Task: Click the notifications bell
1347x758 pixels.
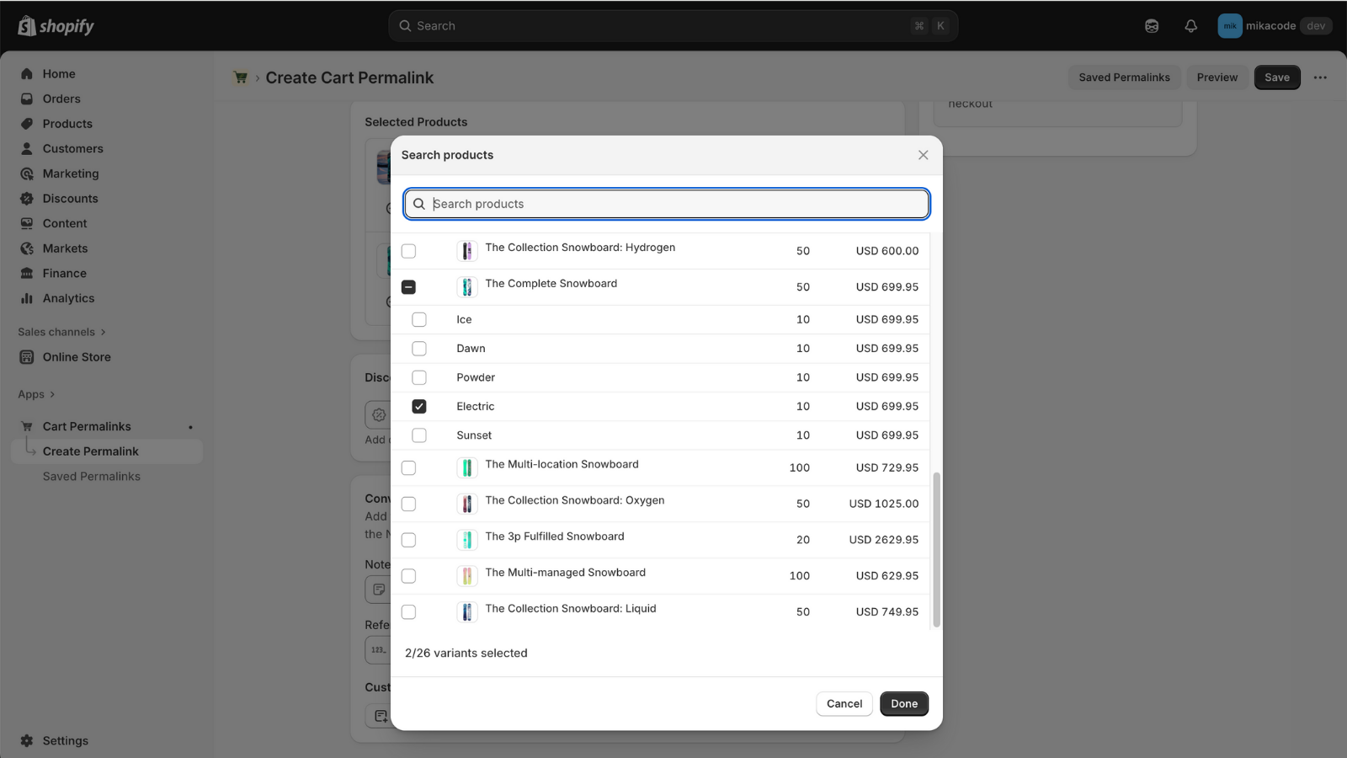Action: pos(1190,25)
